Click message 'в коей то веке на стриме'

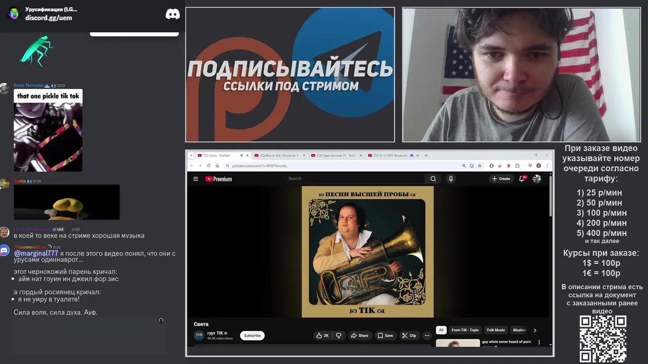79,236
